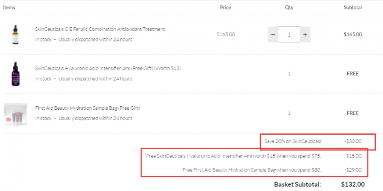Click the Subtotal column header

pyautogui.click(x=353, y=8)
